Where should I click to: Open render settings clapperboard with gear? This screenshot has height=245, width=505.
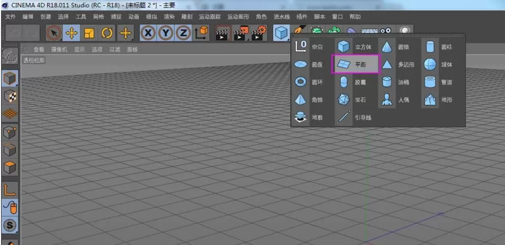tap(259, 33)
